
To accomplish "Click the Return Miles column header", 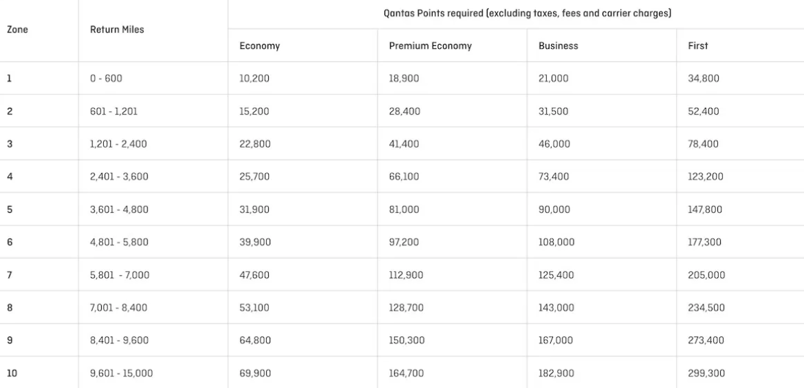I will [117, 30].
